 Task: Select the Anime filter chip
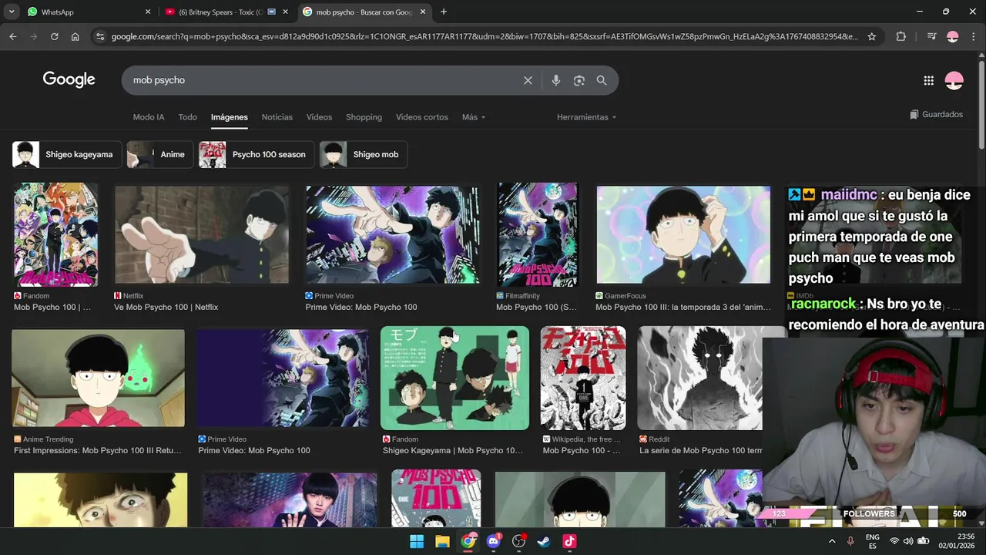pyautogui.click(x=160, y=154)
